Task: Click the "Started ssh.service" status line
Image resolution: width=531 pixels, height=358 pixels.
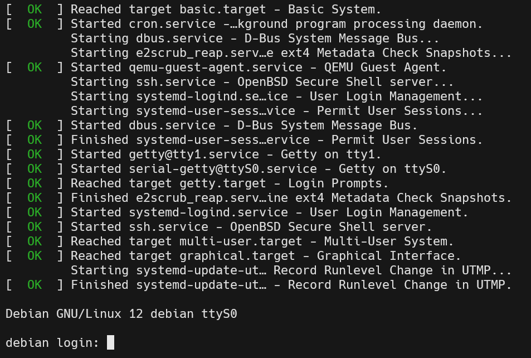Action: [x=251, y=227]
